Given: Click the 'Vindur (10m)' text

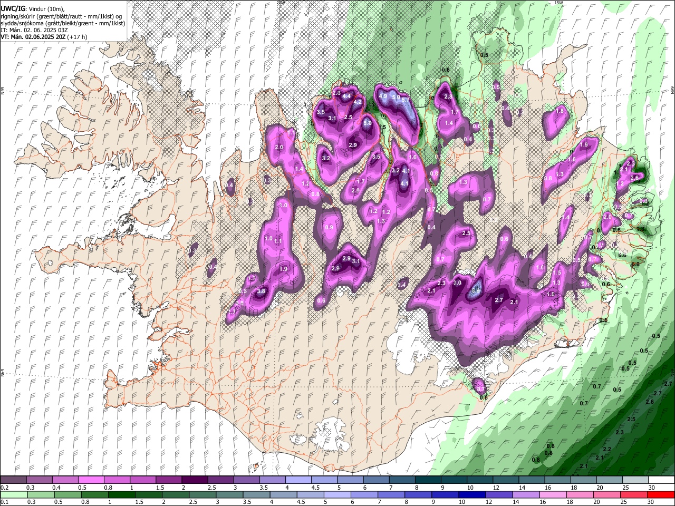Looking at the screenshot, I should (46, 9).
